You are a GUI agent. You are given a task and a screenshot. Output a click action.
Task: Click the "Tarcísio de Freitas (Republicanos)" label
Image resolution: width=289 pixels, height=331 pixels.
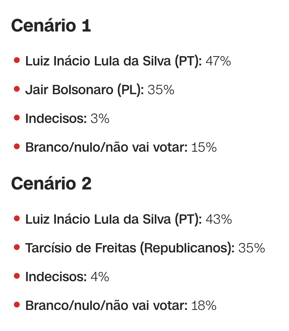(x=130, y=248)
